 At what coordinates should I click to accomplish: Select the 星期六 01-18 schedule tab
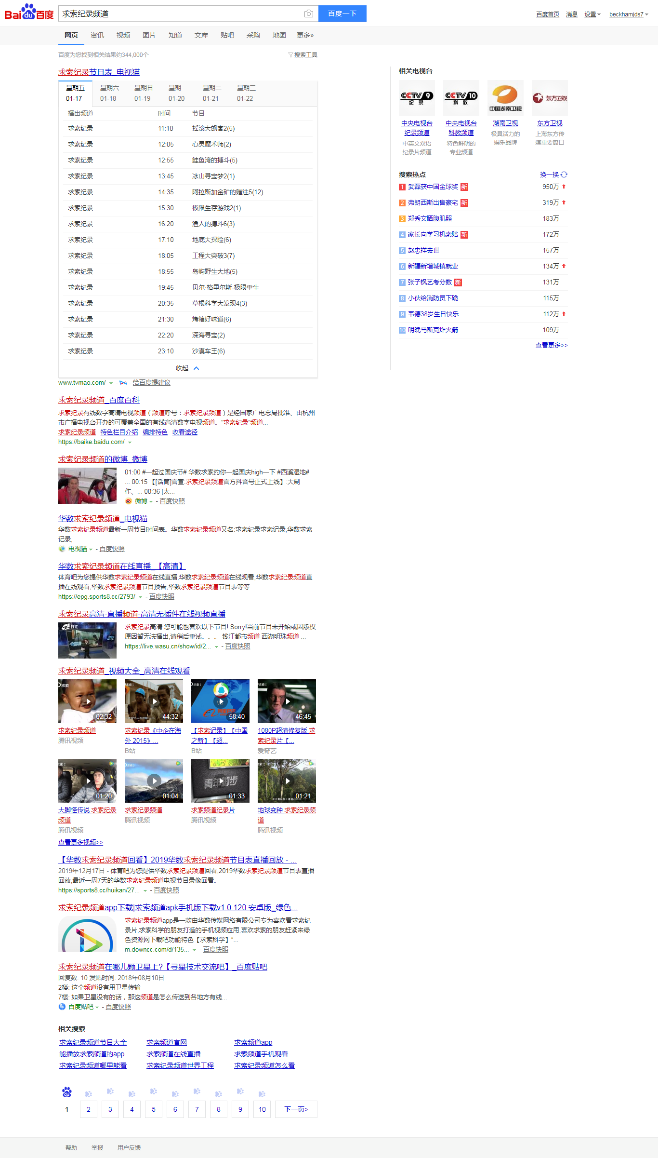(x=109, y=93)
